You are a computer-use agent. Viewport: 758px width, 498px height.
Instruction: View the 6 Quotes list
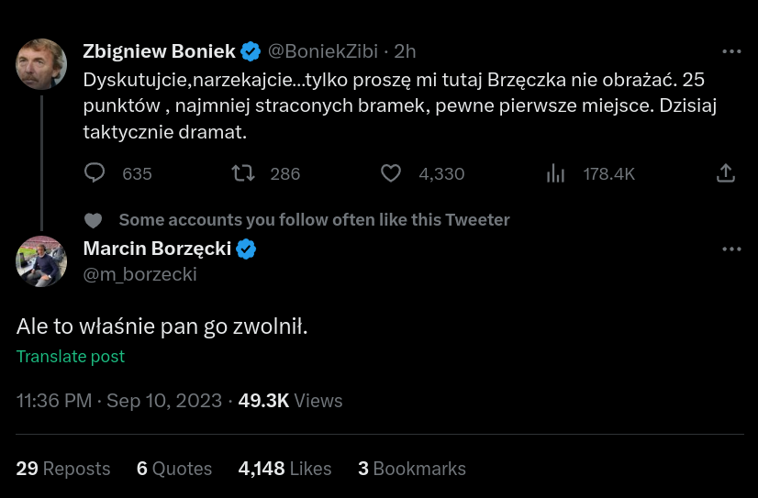coord(174,469)
